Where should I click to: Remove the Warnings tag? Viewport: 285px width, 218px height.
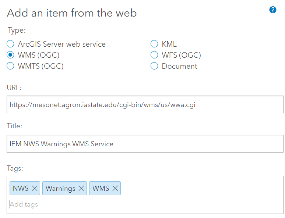(81, 188)
